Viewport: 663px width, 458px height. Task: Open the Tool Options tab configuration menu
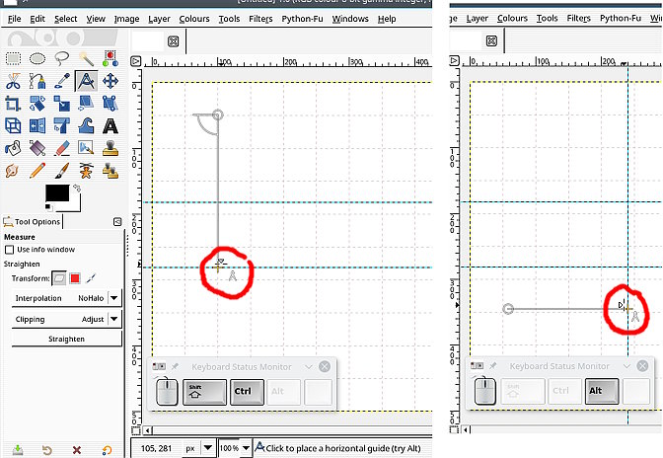pos(117,222)
